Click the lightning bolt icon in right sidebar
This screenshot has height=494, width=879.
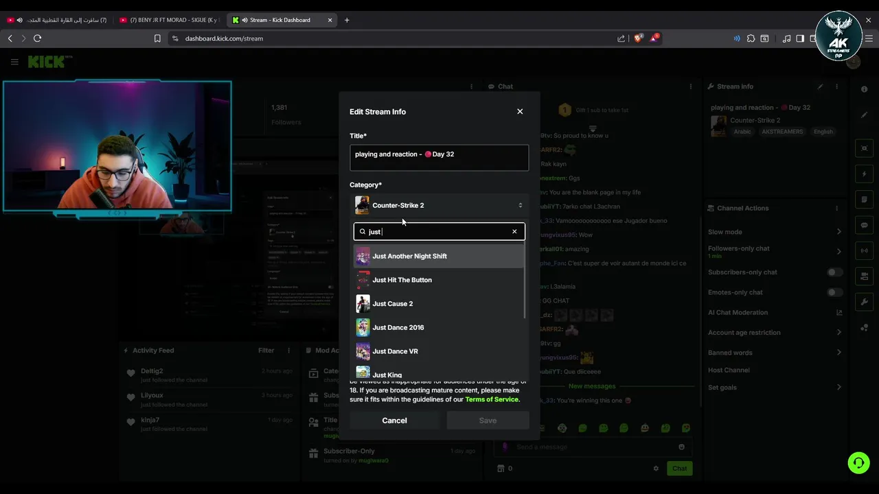[x=864, y=174]
